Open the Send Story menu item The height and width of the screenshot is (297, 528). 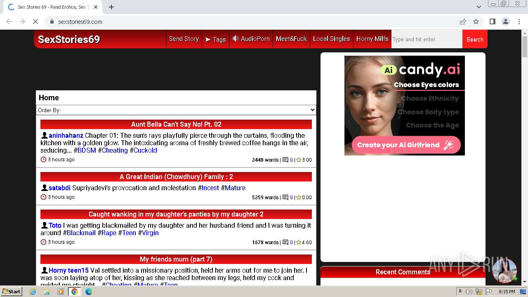pyautogui.click(x=184, y=39)
